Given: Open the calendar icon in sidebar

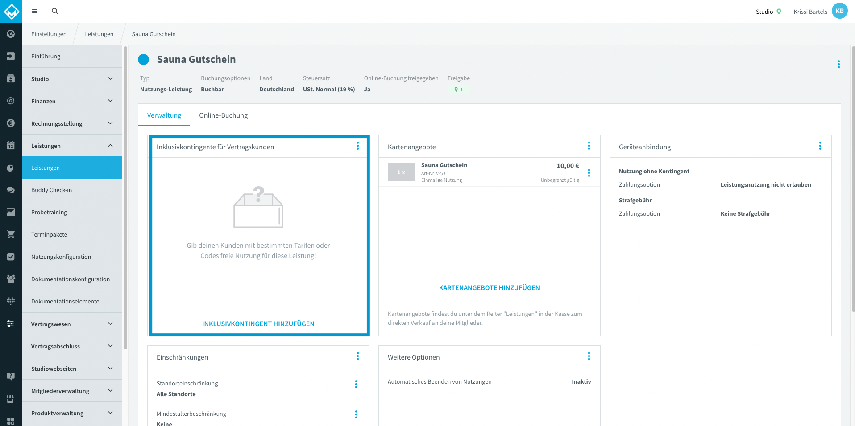Looking at the screenshot, I should 11,145.
